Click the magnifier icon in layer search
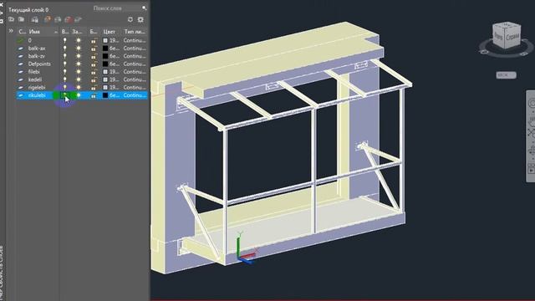Image resolution: width=535 pixels, height=301 pixels. (145, 8)
